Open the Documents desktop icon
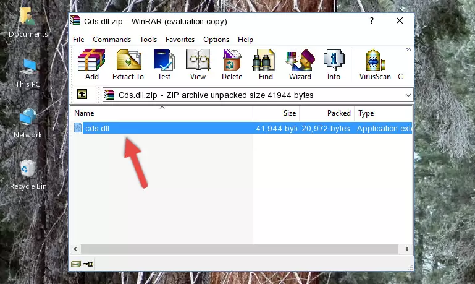This screenshot has width=475, height=284. [28, 22]
